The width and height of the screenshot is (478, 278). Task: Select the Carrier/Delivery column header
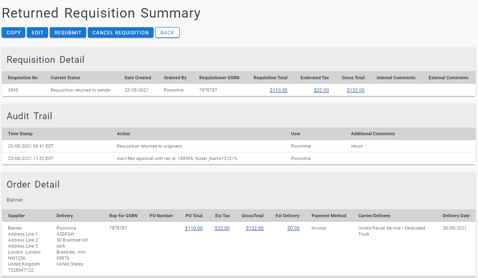pos(374,216)
